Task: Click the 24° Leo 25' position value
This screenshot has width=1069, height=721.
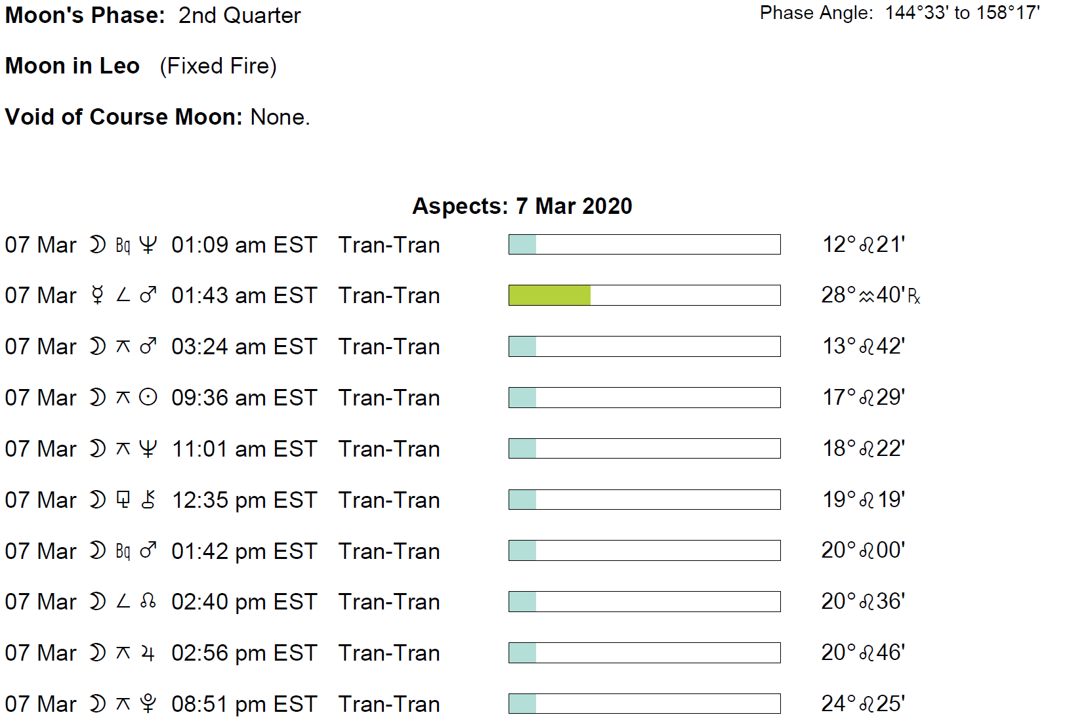Action: (x=862, y=704)
